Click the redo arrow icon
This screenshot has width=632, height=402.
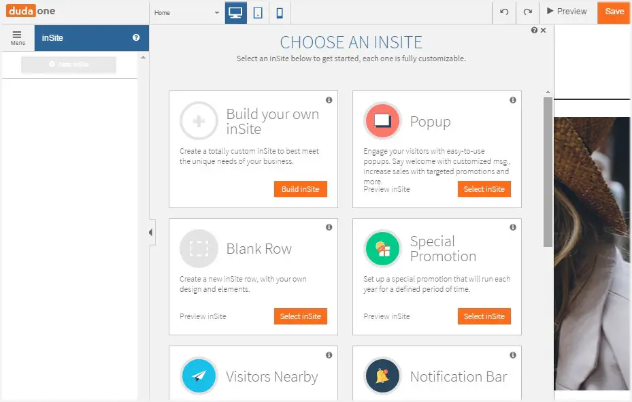[x=528, y=12]
